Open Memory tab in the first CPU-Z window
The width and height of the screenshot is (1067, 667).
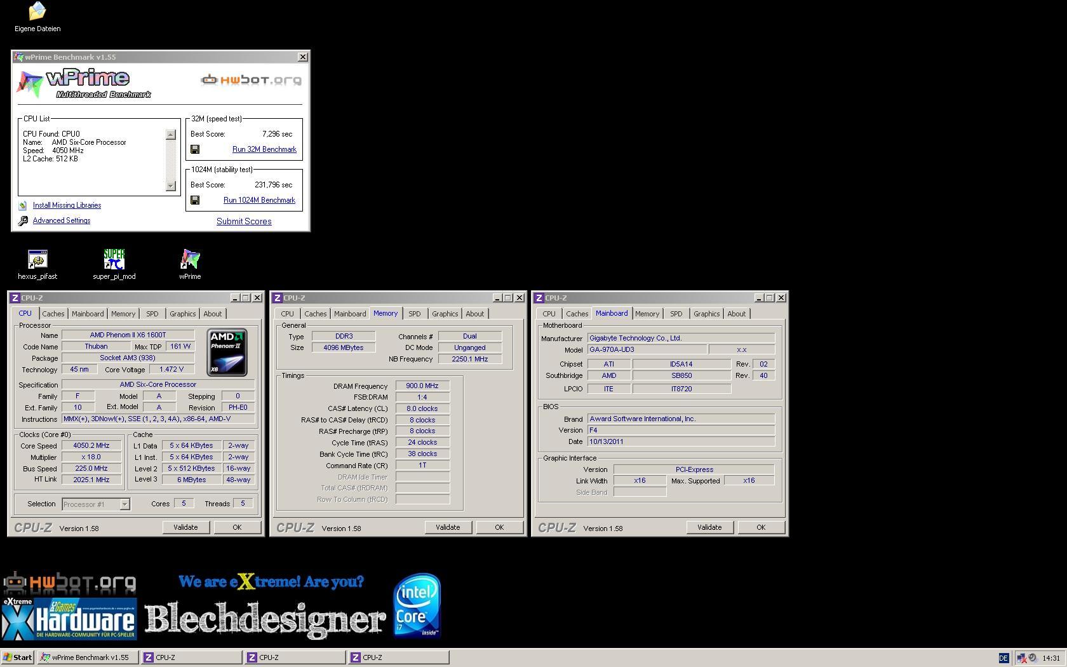coord(123,314)
